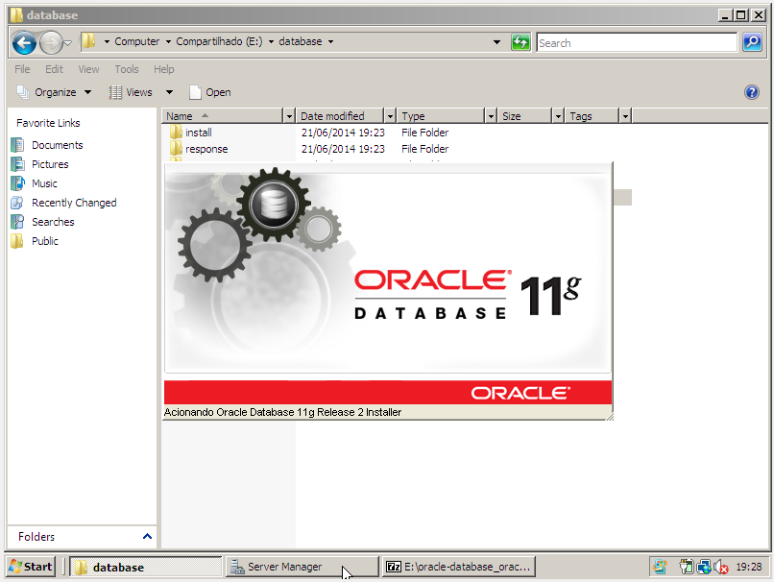The width and height of the screenshot is (774, 582).
Task: Open the Views dropdown arrow
Action: point(168,91)
